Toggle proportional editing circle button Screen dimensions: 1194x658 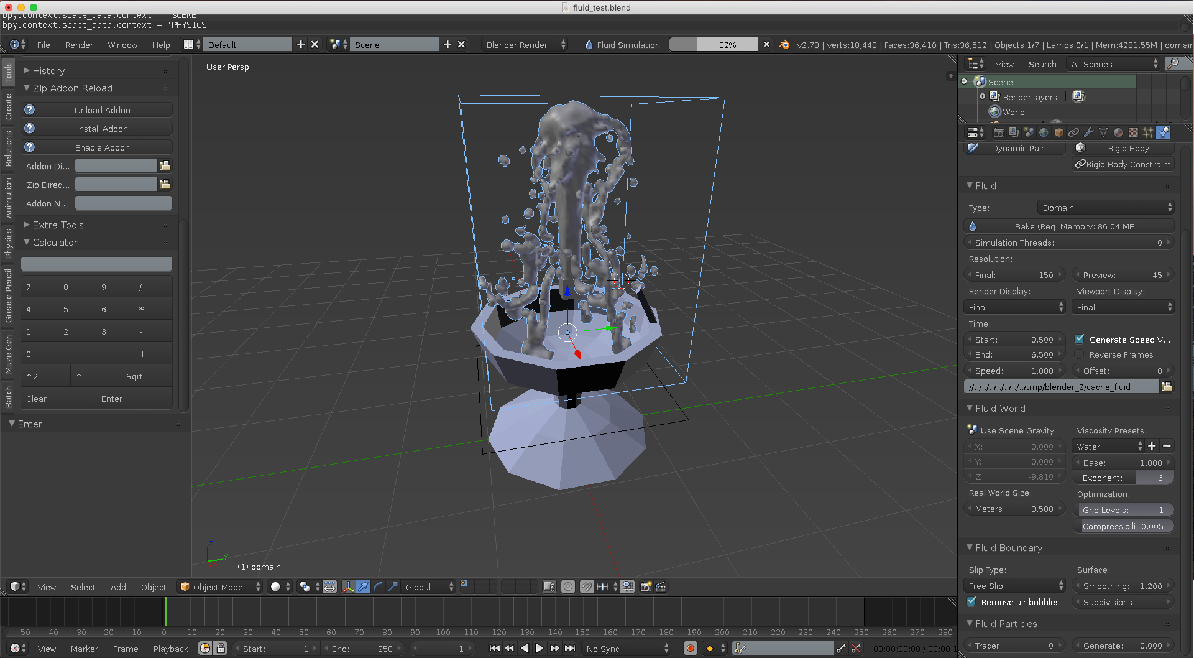click(568, 586)
